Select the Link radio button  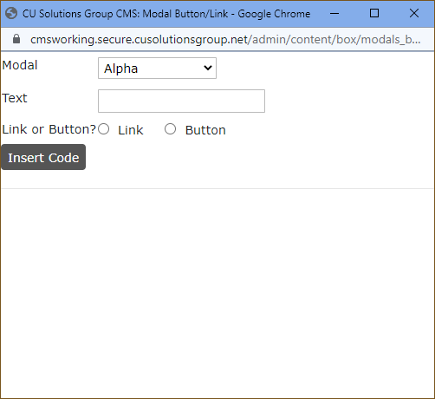(103, 129)
